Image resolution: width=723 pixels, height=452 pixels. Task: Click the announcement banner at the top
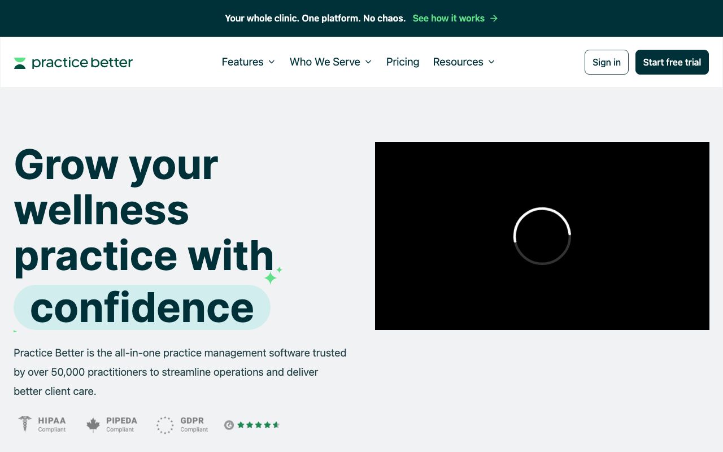[315, 18]
